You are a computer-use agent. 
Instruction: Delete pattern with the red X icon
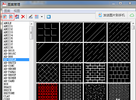23,17
